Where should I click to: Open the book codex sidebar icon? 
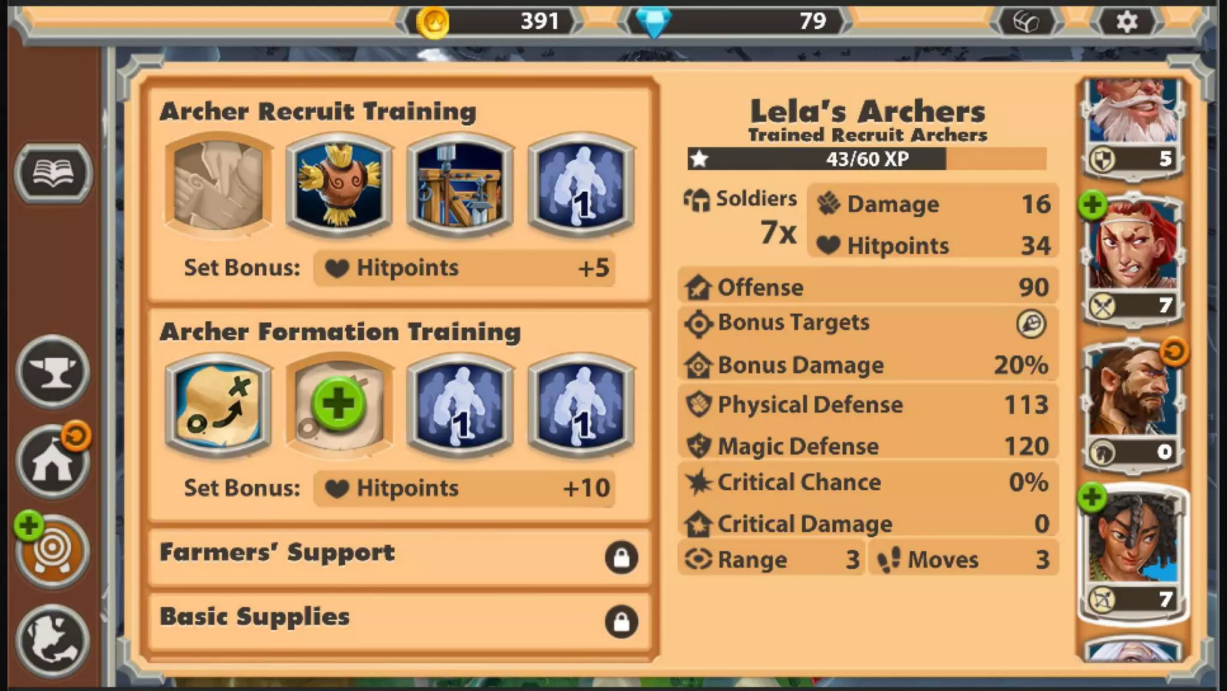tap(53, 173)
